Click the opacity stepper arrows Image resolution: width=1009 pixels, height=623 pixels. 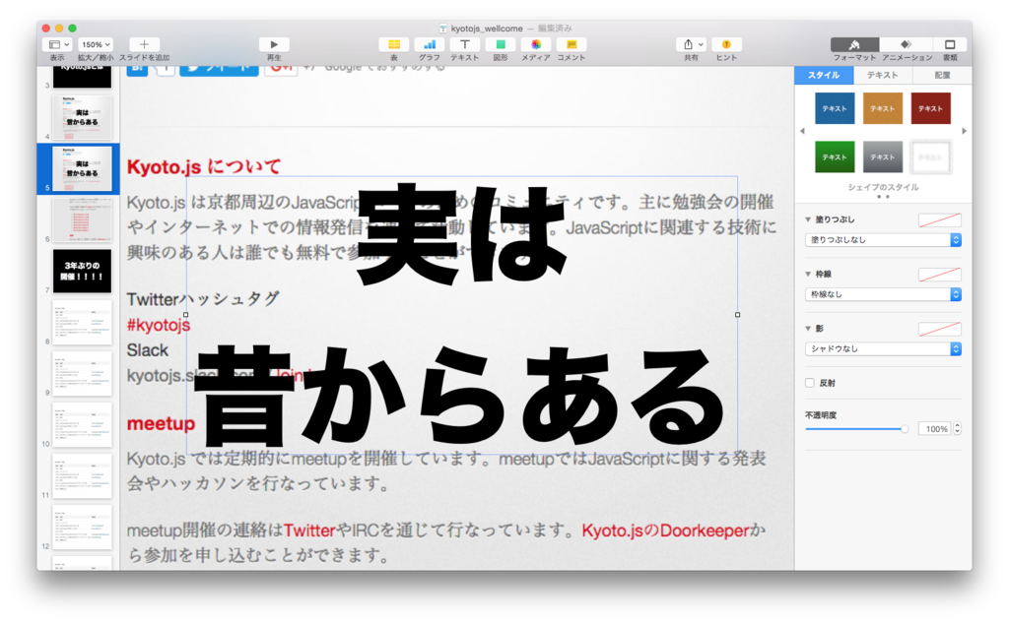(x=958, y=429)
